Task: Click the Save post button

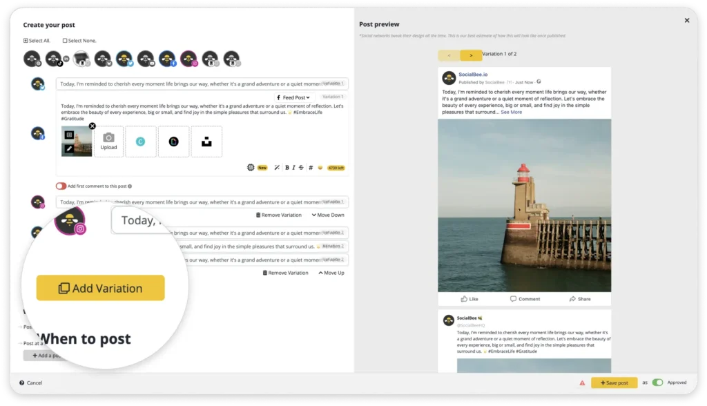Action: click(x=614, y=383)
